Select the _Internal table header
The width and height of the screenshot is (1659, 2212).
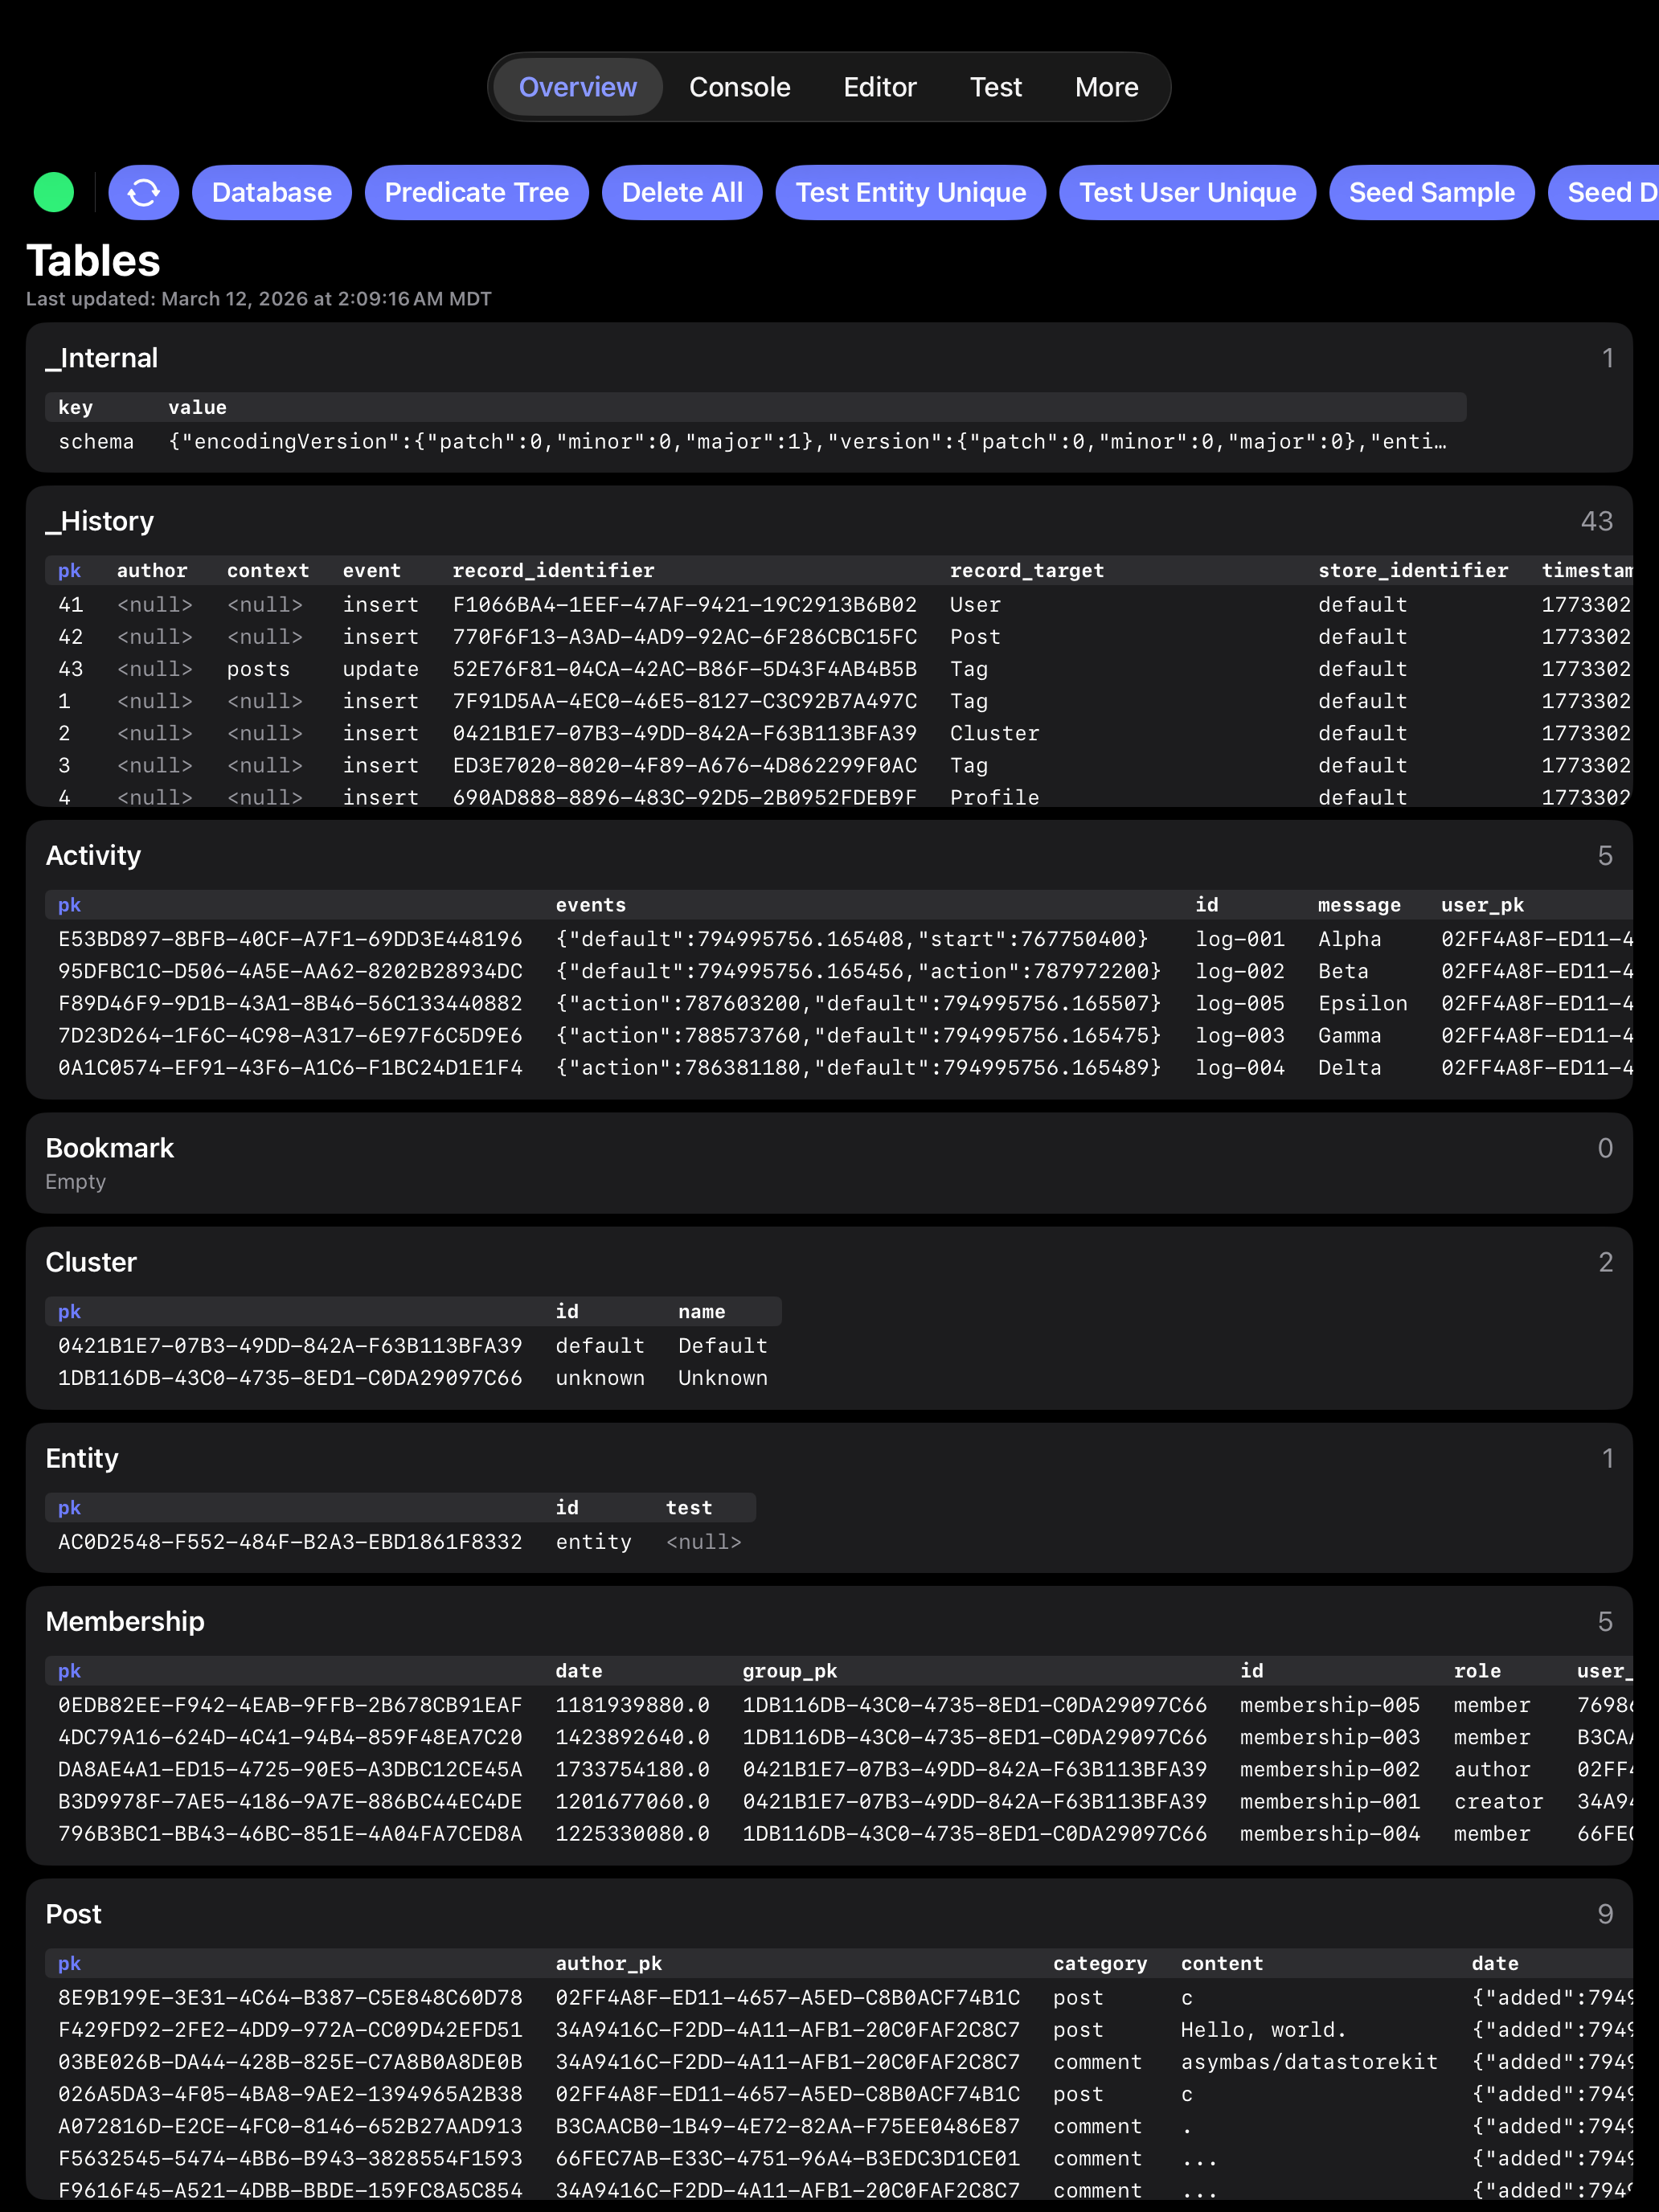(x=102, y=358)
